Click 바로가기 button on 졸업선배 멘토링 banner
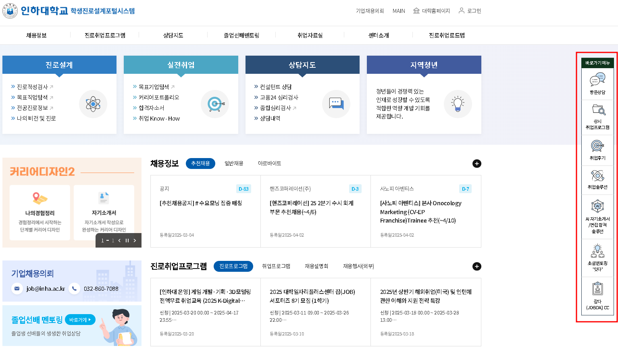Viewport: 618px width, 350px height. (80, 320)
